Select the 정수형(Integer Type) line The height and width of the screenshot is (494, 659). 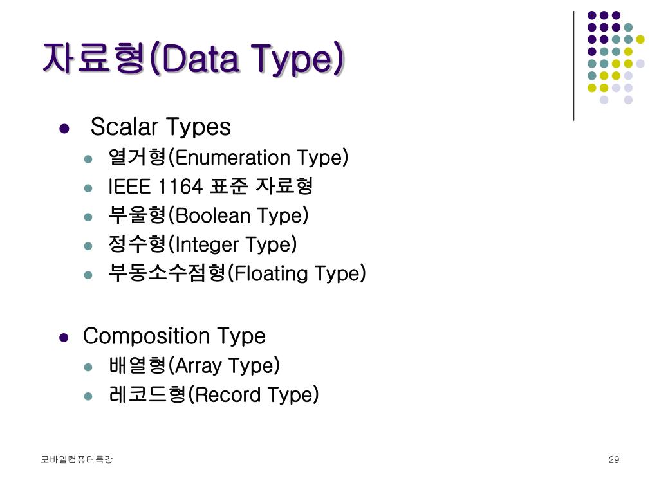pyautogui.click(x=202, y=244)
